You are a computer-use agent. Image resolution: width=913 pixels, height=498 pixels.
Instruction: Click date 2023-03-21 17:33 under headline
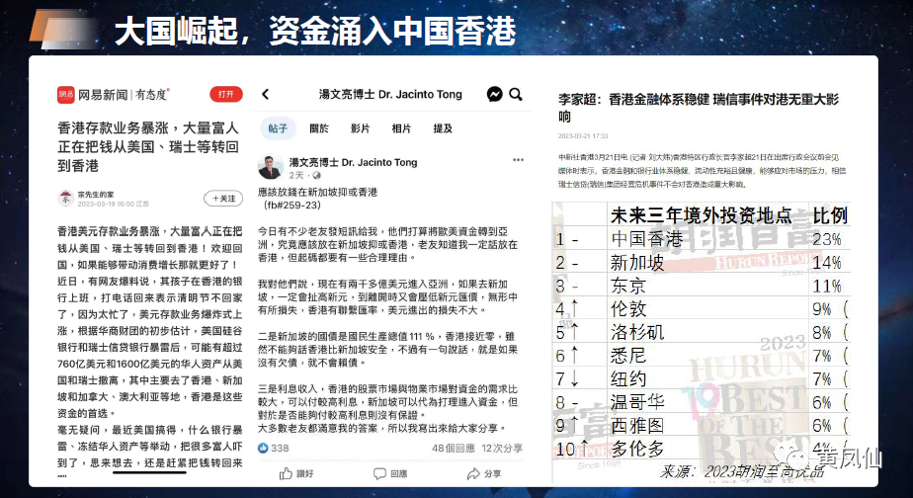(583, 136)
